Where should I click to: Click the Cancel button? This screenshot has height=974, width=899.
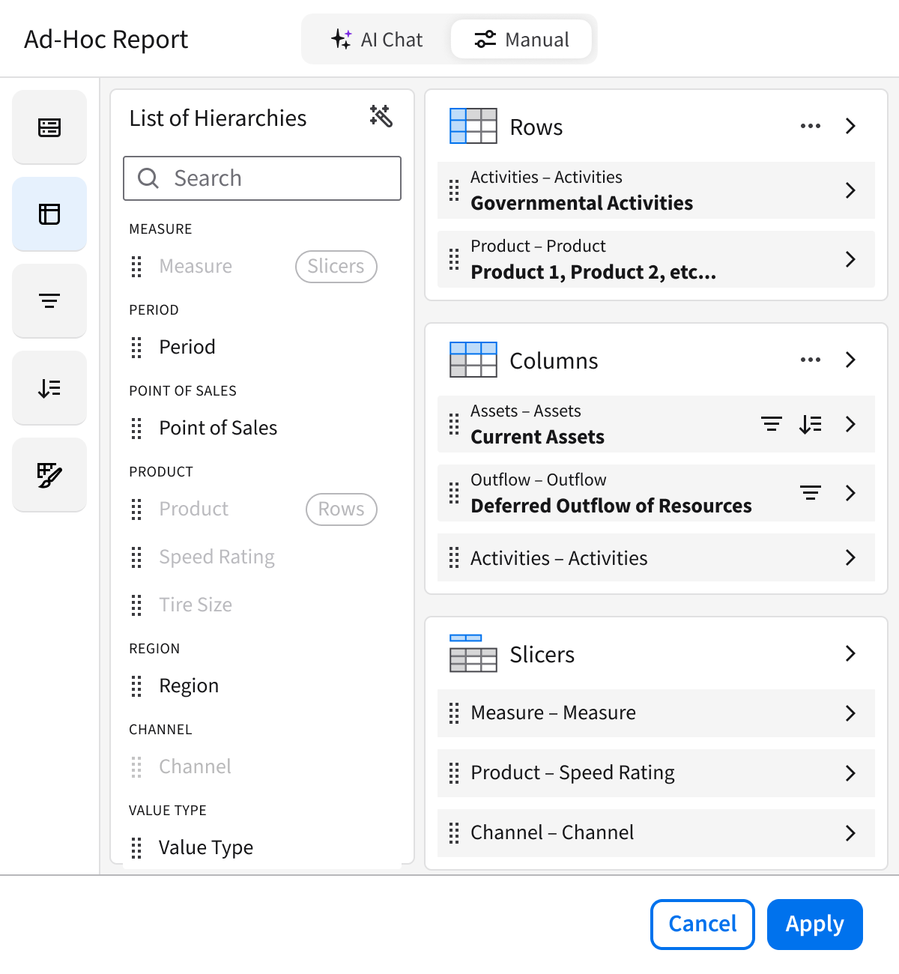pos(703,925)
